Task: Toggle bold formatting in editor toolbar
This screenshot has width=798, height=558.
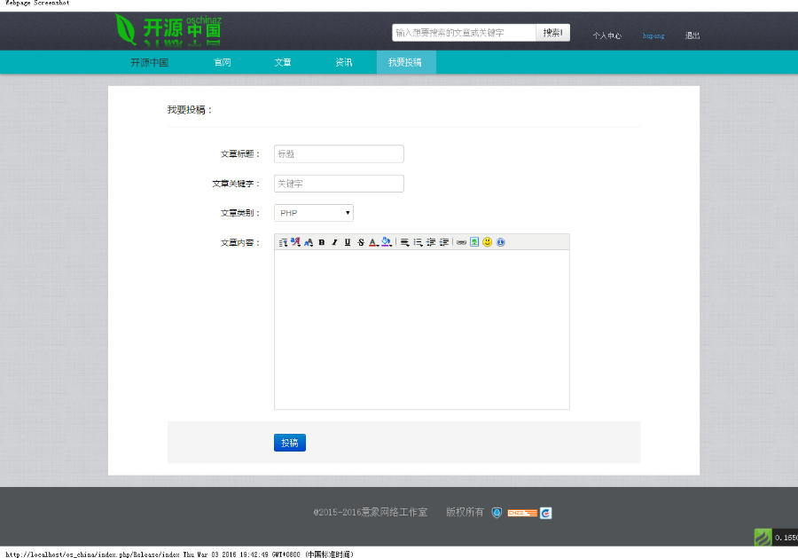Action: click(321, 240)
